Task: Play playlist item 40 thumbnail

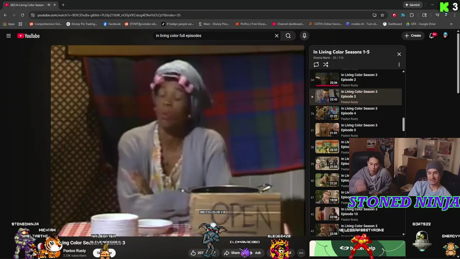Action: tap(327, 181)
